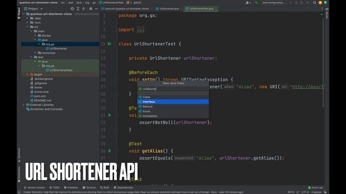Click LF line separator in status bar

pyautogui.click(x=297, y=192)
